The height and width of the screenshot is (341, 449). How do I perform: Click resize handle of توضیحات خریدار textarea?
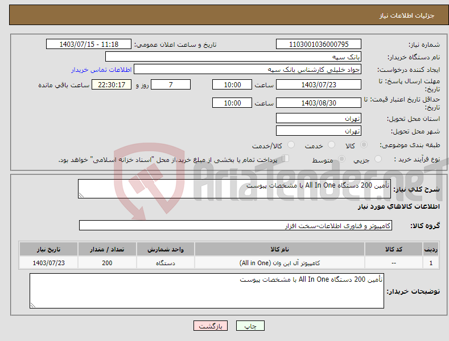pos(33,305)
